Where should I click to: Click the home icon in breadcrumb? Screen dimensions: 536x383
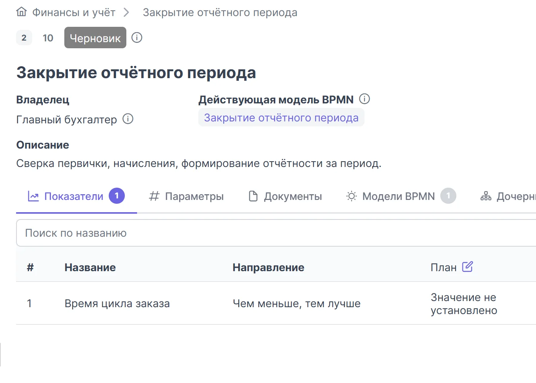click(21, 12)
